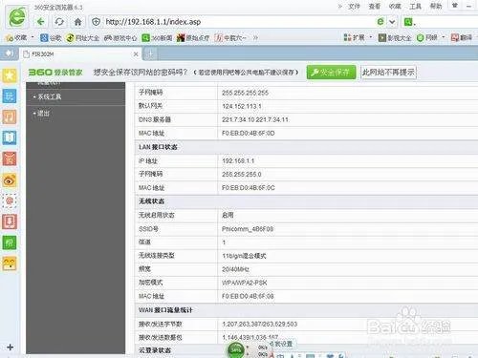
Task: Open the 中院六 bookmark
Action: click(230, 38)
